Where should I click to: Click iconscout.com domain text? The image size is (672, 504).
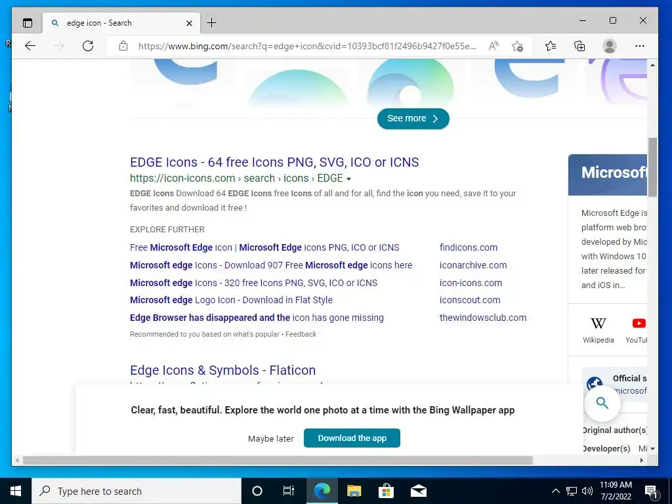pyautogui.click(x=470, y=300)
